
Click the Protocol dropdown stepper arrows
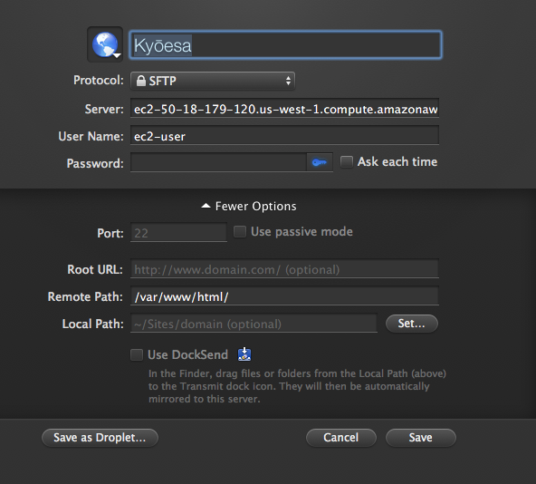[288, 81]
